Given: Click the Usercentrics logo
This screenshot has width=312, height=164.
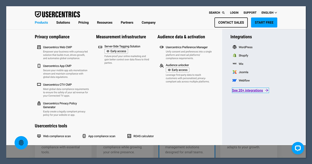Looking at the screenshot, I should (57, 14).
